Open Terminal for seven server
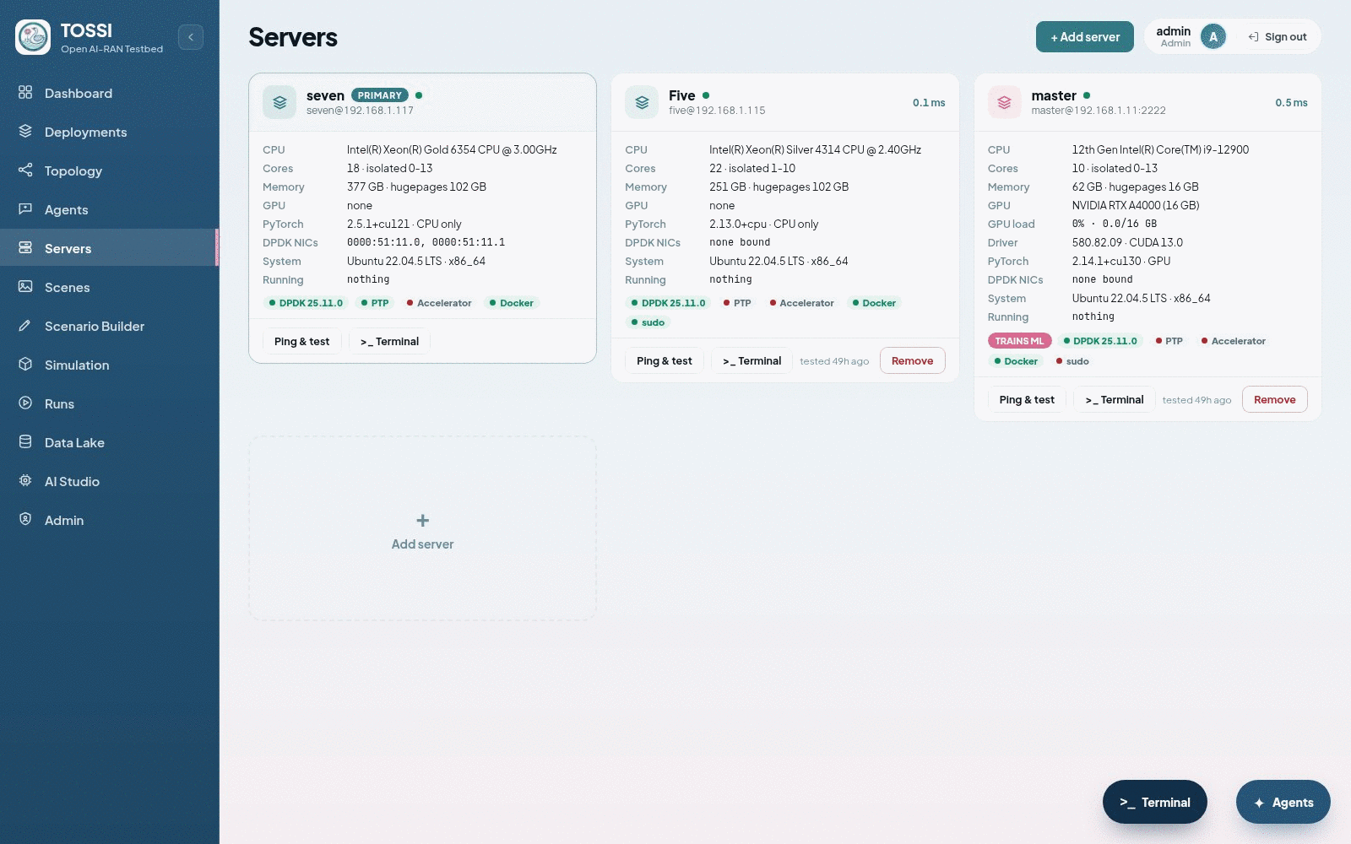The height and width of the screenshot is (844, 1351). [389, 342]
